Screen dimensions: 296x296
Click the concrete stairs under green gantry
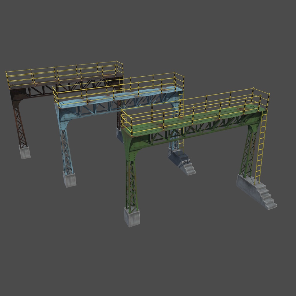[x=257, y=192]
